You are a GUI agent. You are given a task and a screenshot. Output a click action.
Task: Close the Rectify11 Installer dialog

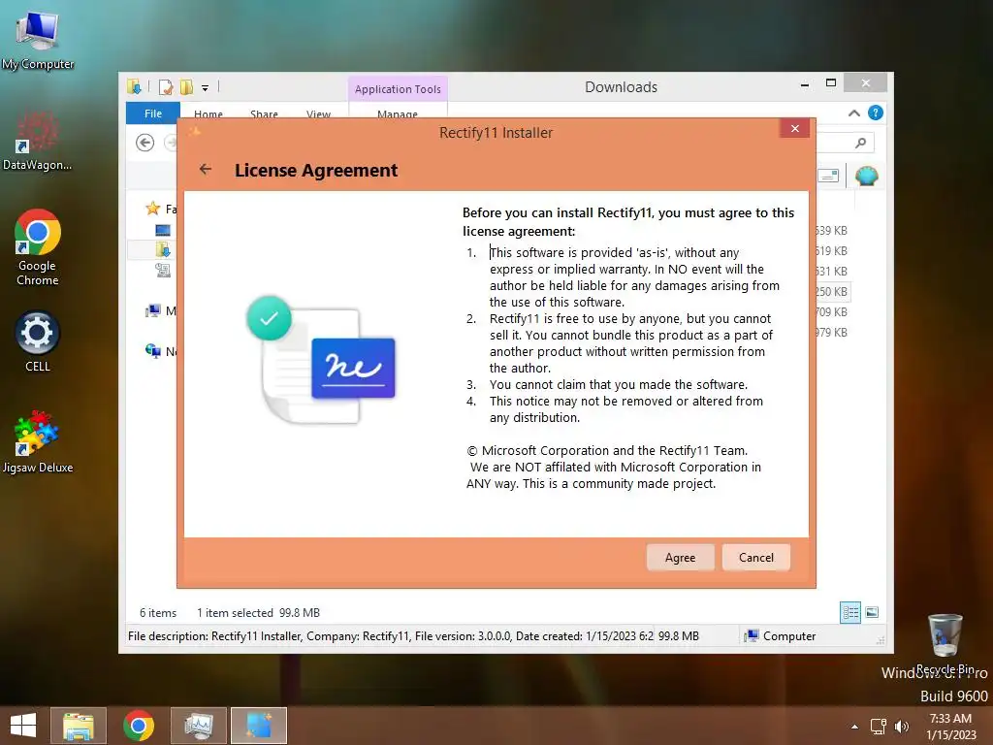point(795,129)
